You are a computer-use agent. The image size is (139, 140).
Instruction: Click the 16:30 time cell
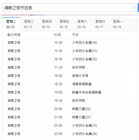click(x=58, y=59)
